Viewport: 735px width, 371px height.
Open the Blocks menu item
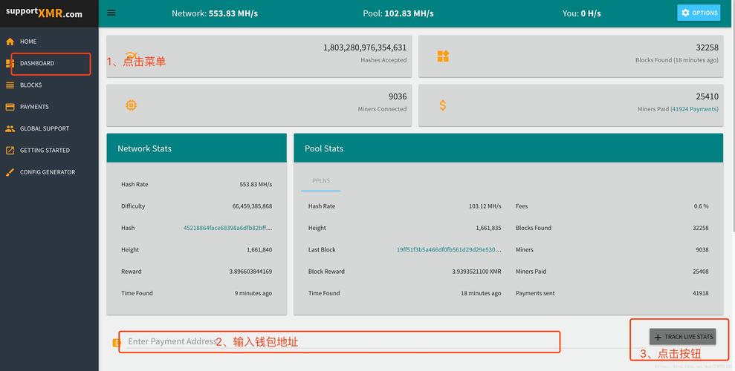(x=30, y=85)
